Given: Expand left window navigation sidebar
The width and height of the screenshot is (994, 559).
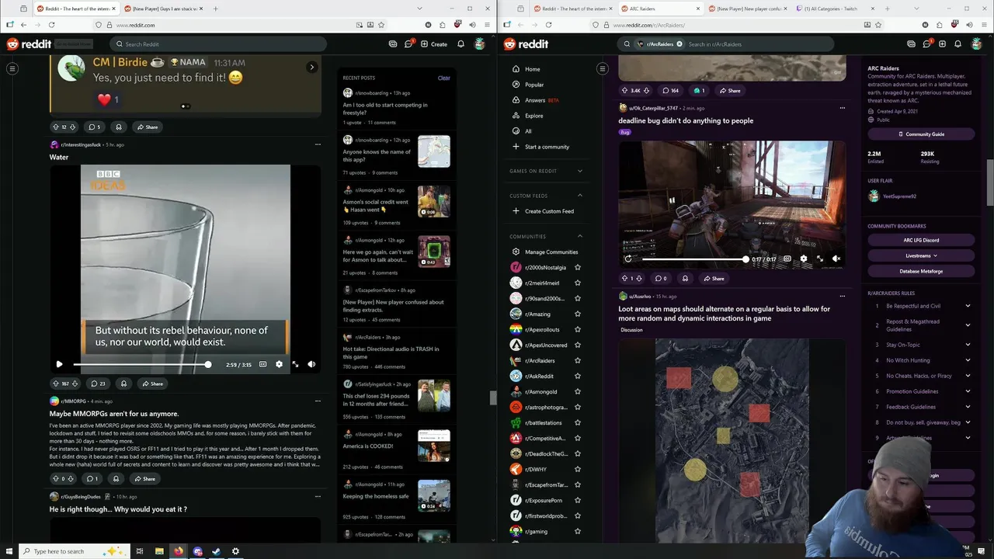Looking at the screenshot, I should [12, 69].
